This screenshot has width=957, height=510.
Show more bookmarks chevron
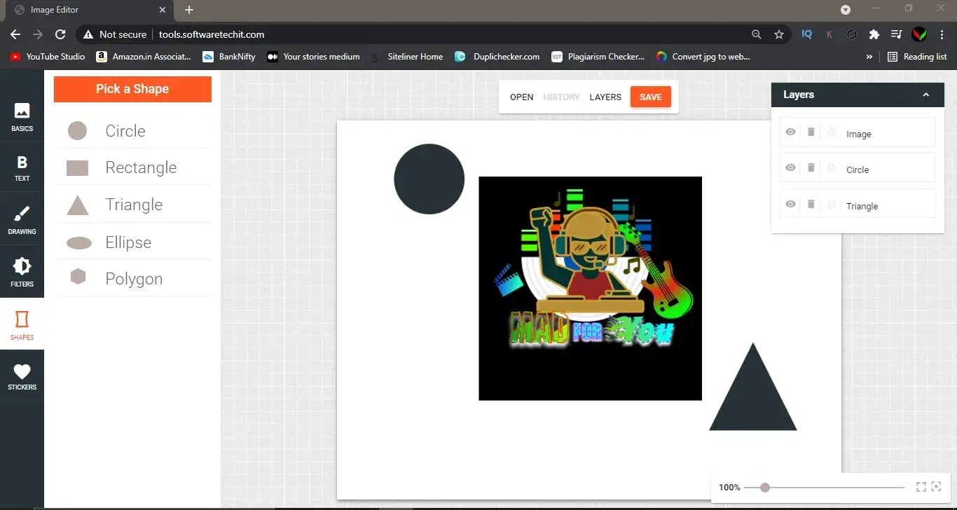pos(869,57)
